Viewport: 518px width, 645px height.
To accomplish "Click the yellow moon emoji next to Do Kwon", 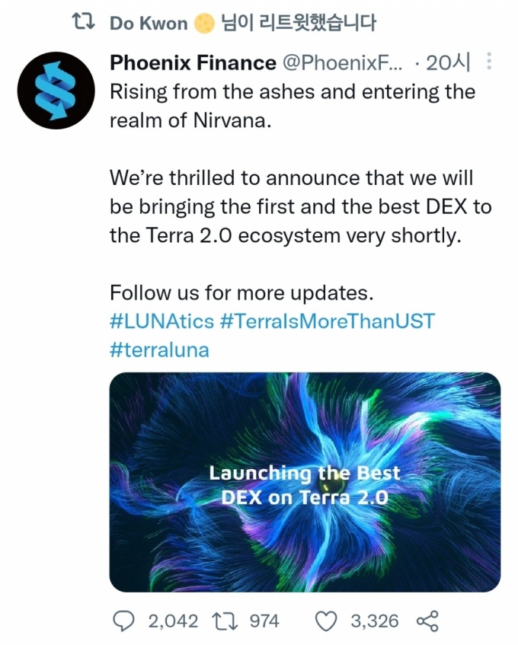I will click(x=204, y=24).
